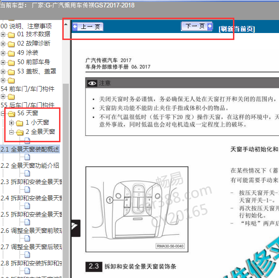Open 2.7 调整全景天窗后玻璃 page
This screenshot has height=278, width=279.
31,247
